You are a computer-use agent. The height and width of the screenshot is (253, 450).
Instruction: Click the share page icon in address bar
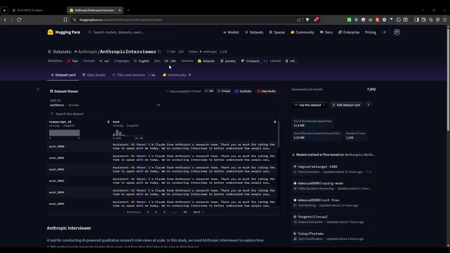[x=299, y=20]
